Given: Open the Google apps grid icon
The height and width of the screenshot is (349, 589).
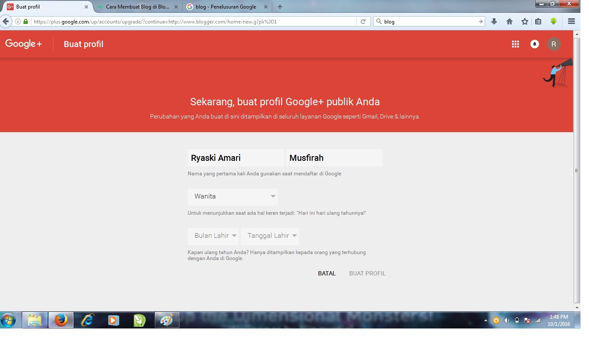Looking at the screenshot, I should pos(515,44).
